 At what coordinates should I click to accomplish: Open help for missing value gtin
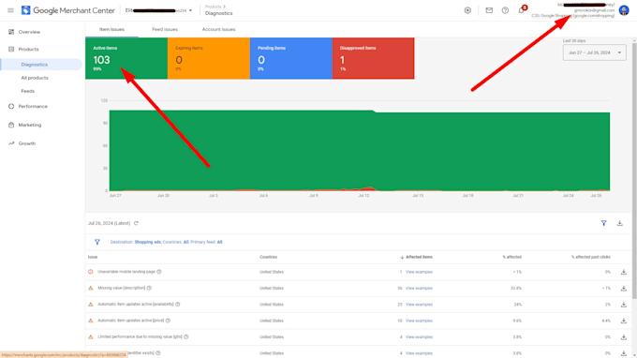(186, 336)
